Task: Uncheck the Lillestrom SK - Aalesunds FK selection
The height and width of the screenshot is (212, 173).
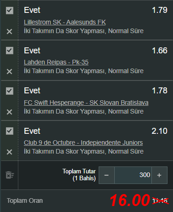Action: [x=10, y=11]
